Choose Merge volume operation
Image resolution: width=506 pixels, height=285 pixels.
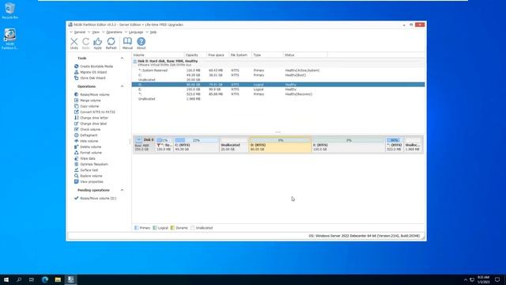click(x=88, y=101)
